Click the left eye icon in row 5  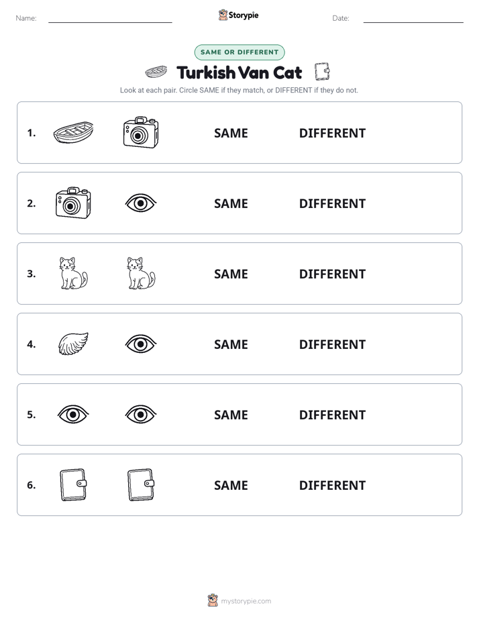(73, 415)
